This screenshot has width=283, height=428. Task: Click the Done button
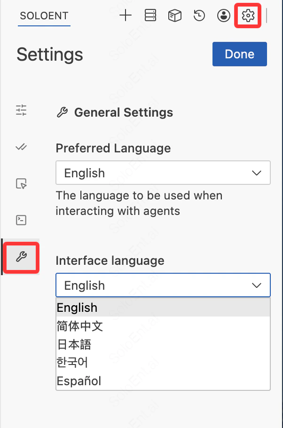point(239,54)
